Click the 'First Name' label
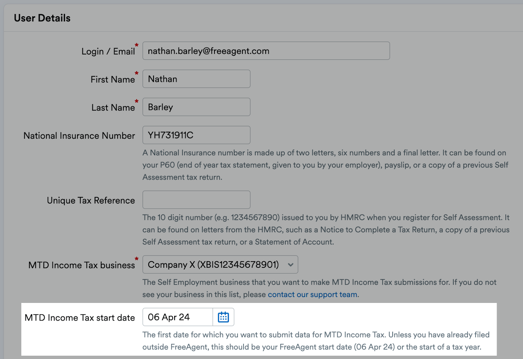 pos(113,80)
